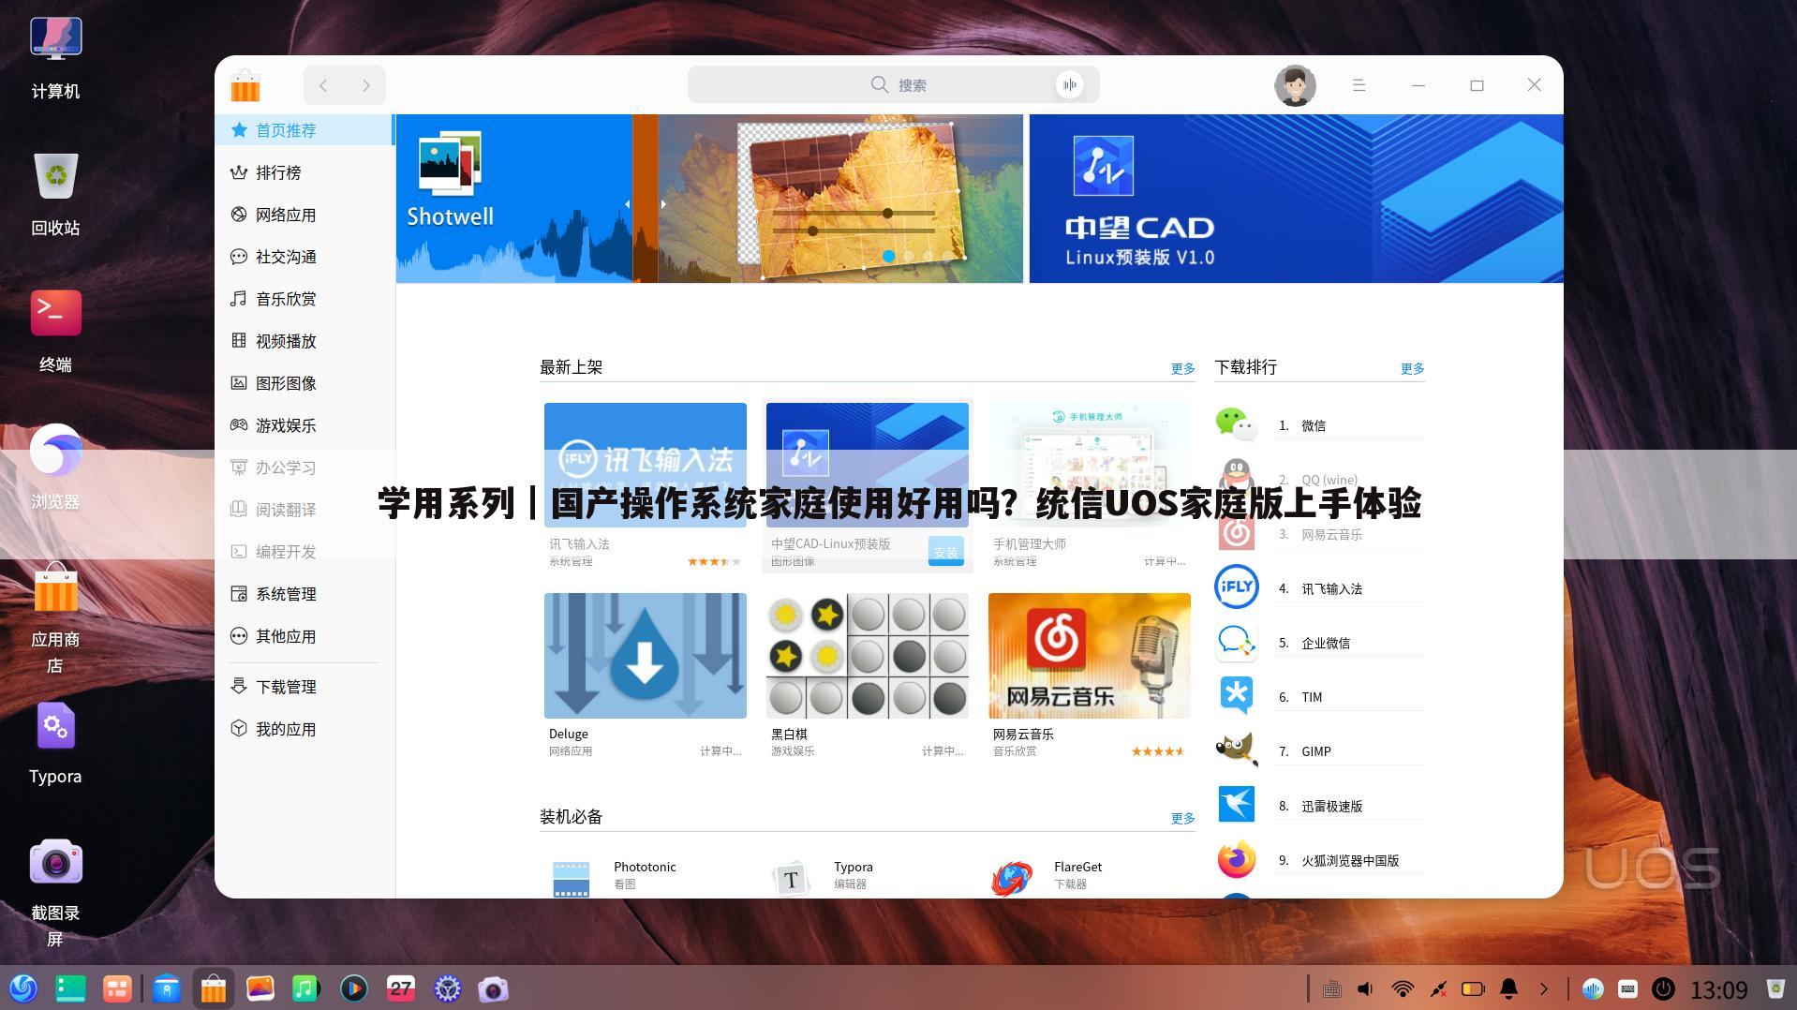Open 我的应用 in the sidebar

304,729
